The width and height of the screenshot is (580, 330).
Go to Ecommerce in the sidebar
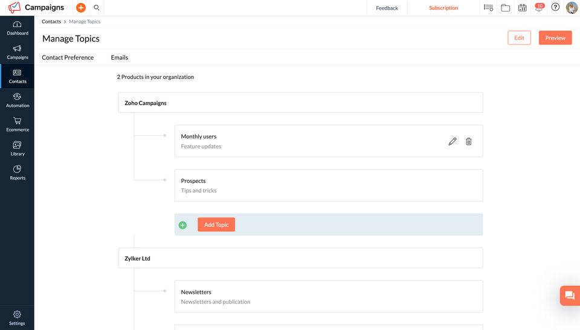pyautogui.click(x=18, y=124)
